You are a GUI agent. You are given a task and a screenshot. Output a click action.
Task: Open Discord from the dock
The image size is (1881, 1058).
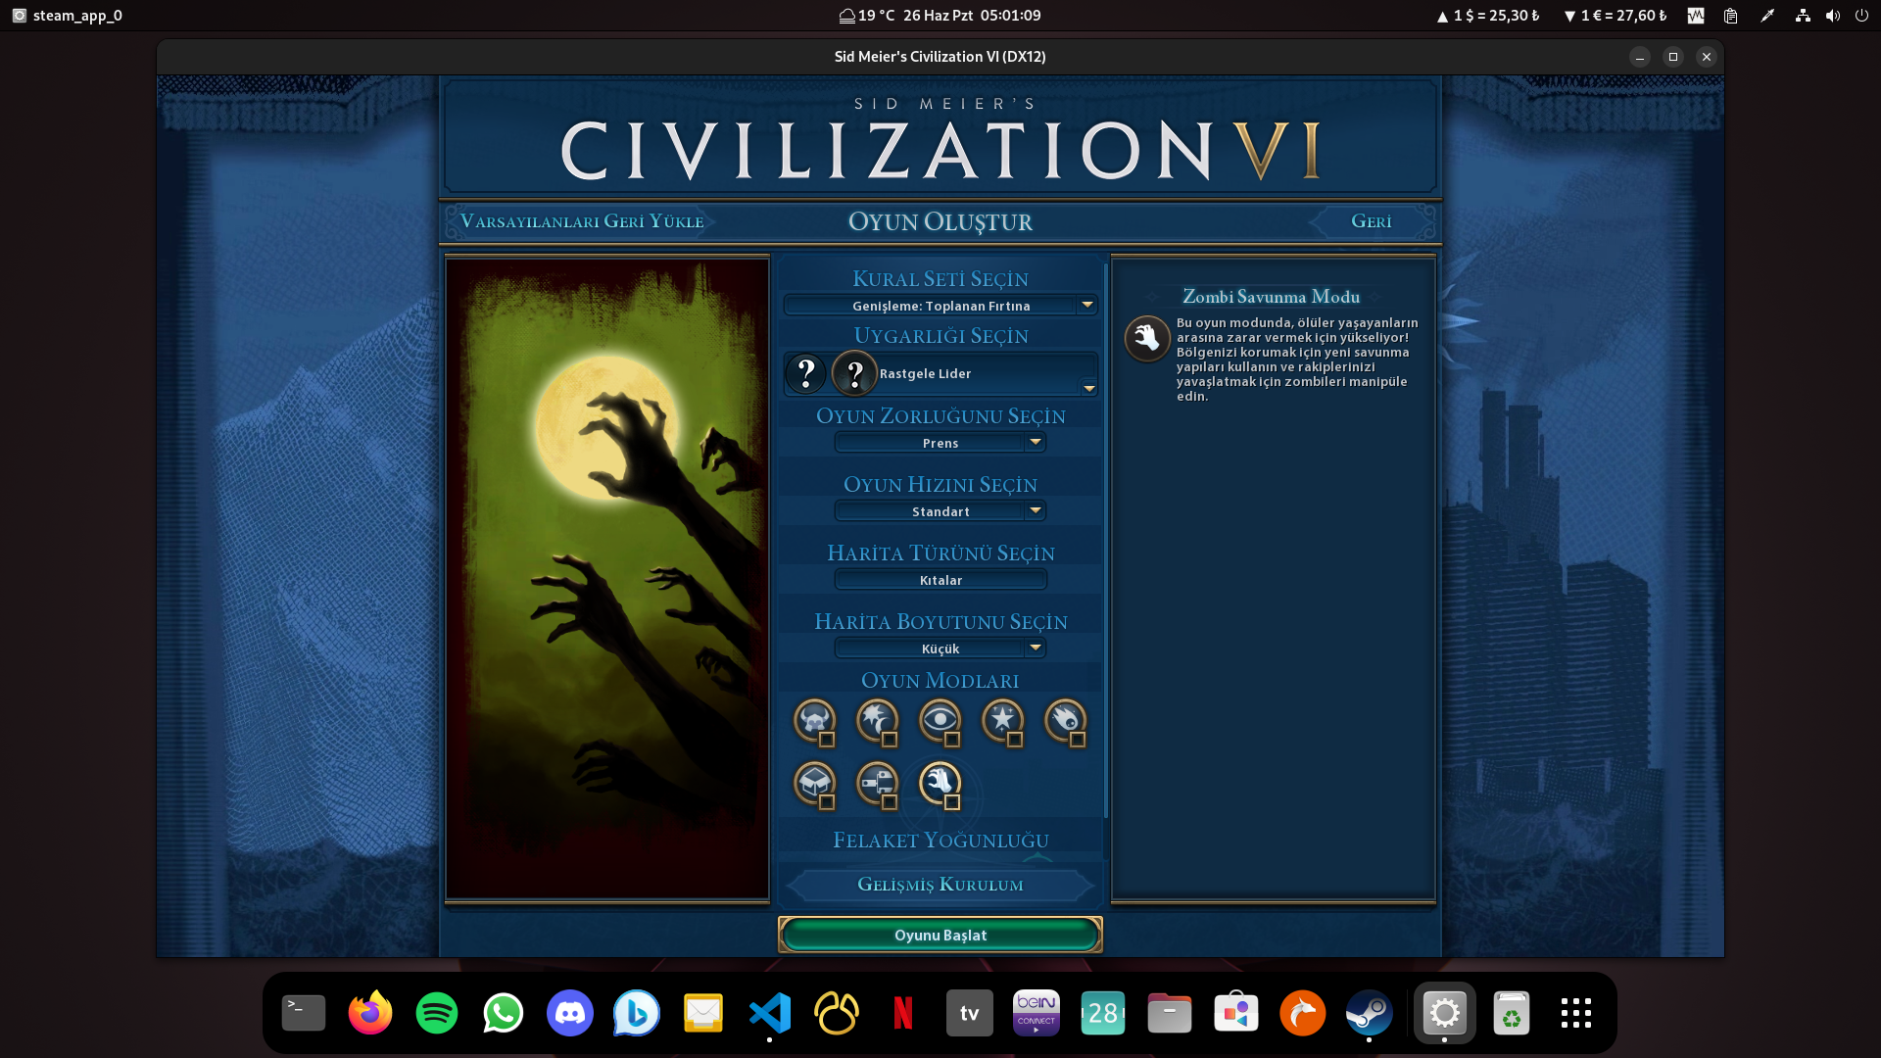point(569,1013)
